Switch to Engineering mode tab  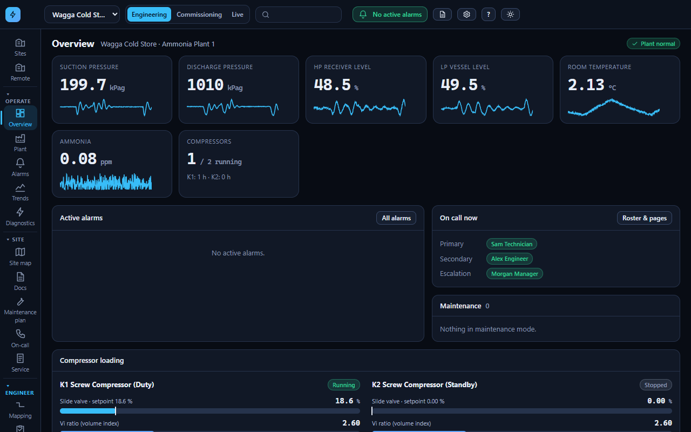149,15
